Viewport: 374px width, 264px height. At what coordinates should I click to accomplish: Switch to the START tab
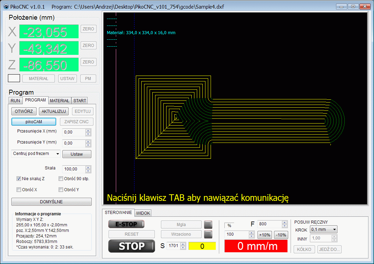(80, 100)
